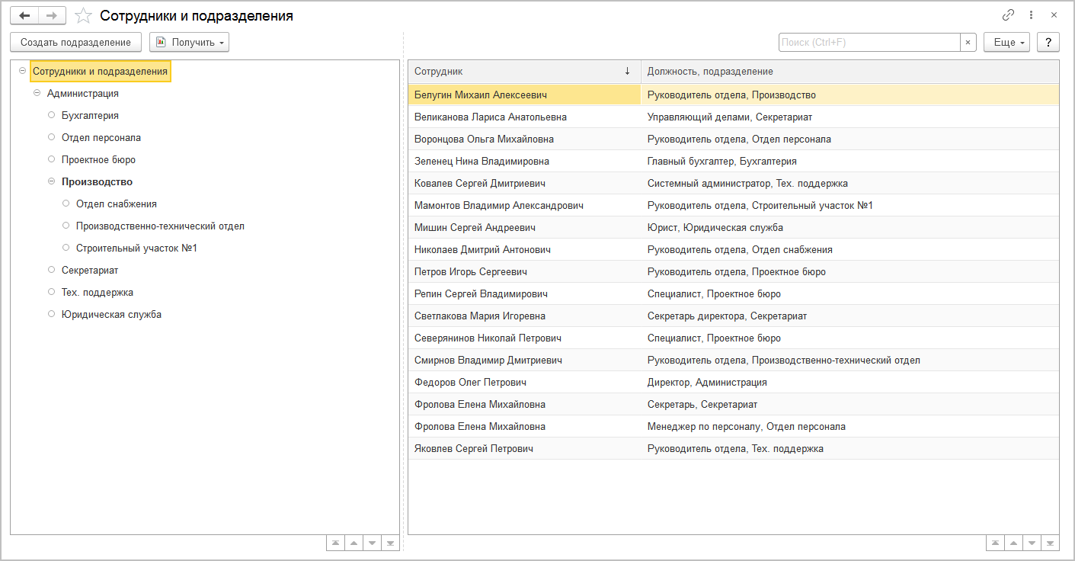Screen dimensions: 1075x561
Task: Move one row down in department tree
Action: tap(372, 543)
